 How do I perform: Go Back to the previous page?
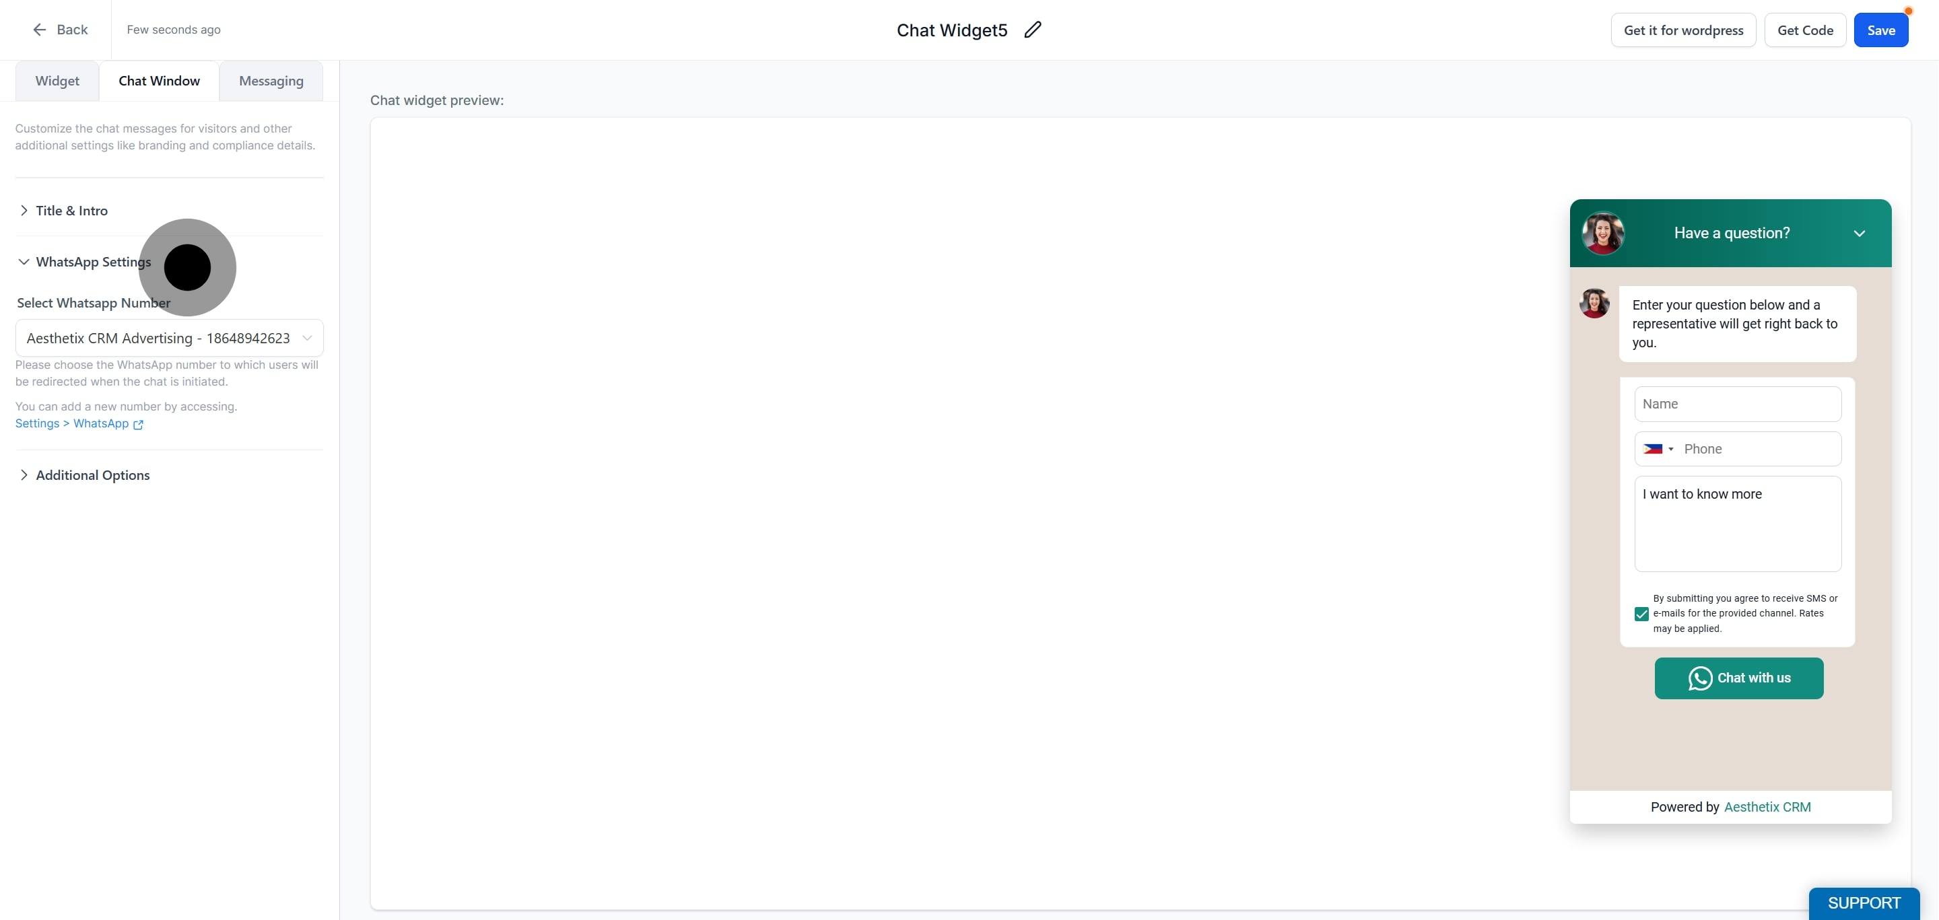click(x=60, y=30)
